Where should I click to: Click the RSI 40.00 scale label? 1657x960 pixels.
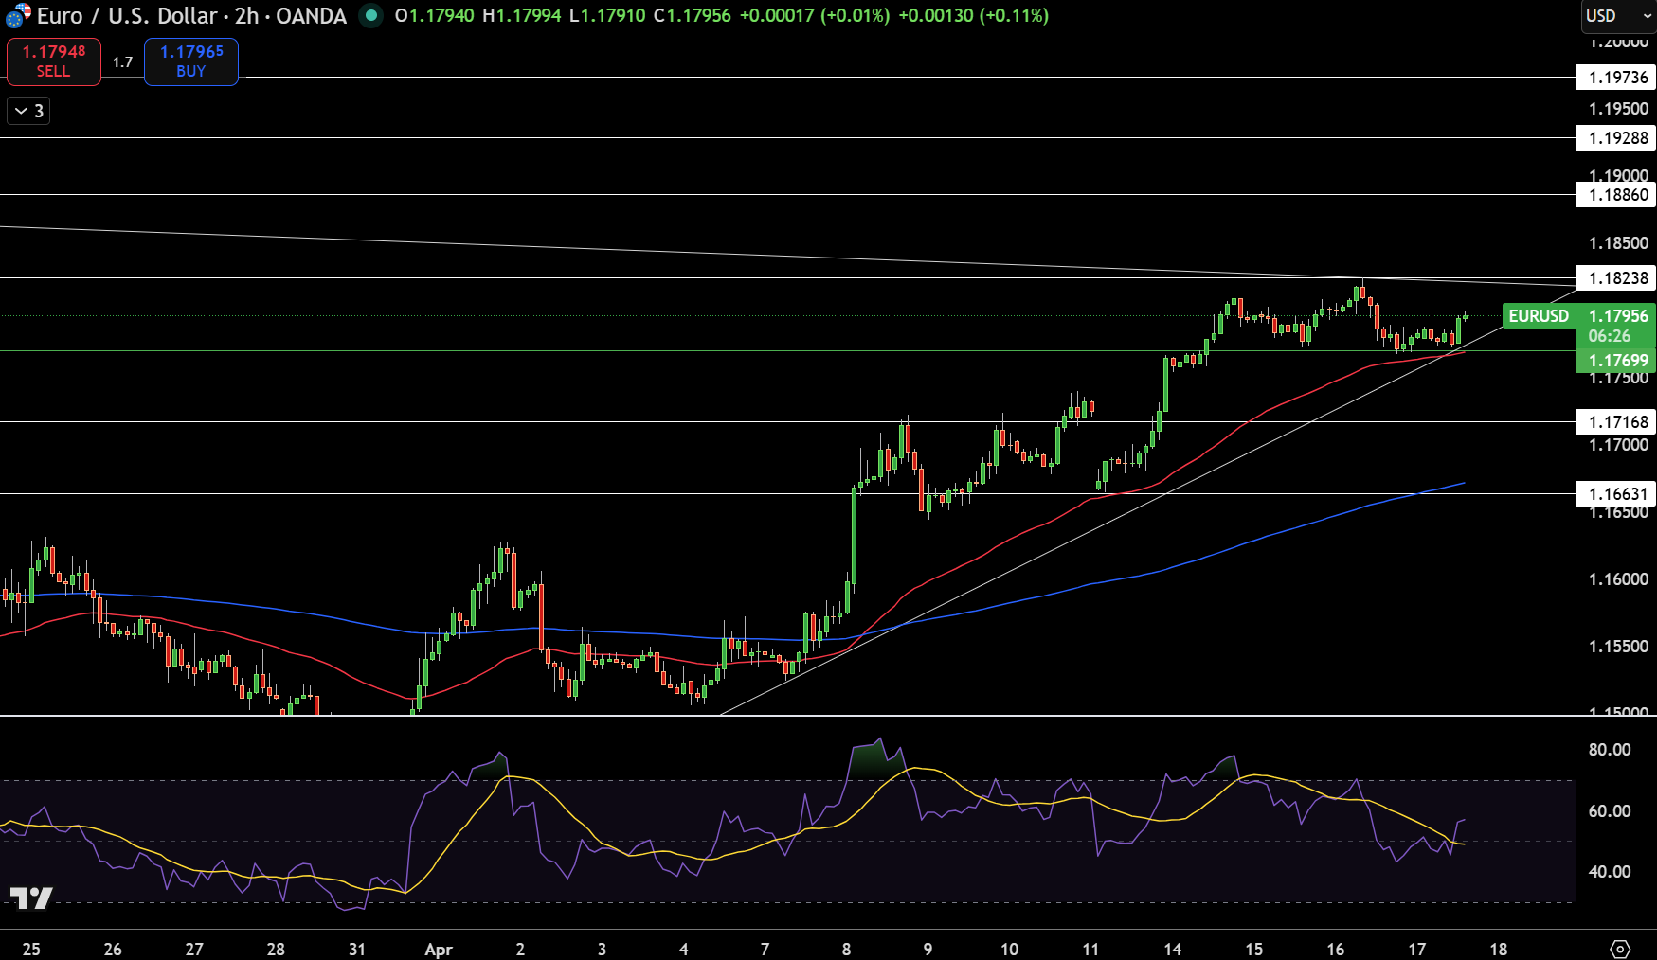coord(1610,872)
